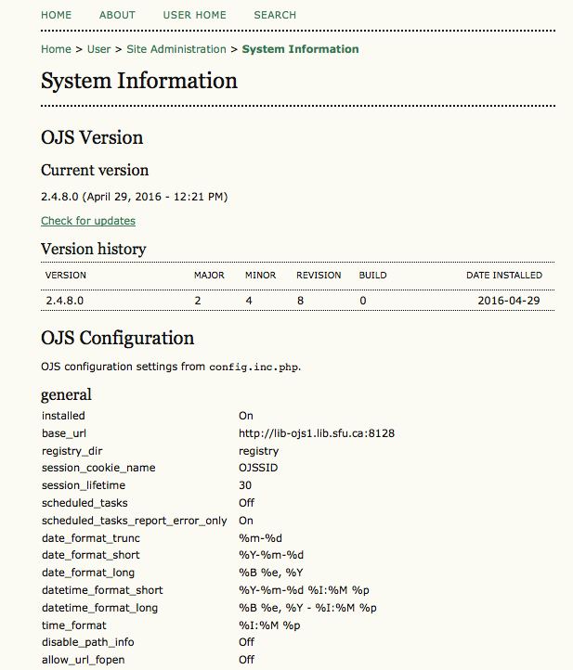The image size is (573, 670).
Task: Select the session_cookie_name label
Action: click(x=98, y=468)
